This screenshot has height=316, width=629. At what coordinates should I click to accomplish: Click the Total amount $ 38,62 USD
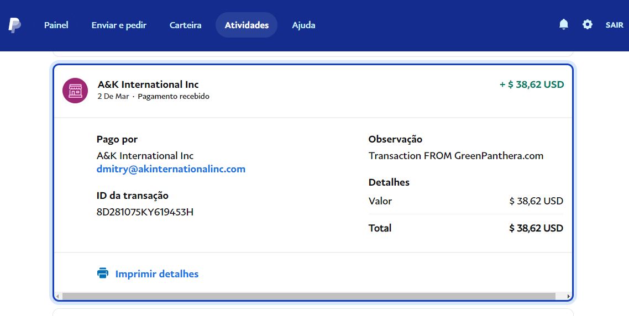click(x=536, y=228)
